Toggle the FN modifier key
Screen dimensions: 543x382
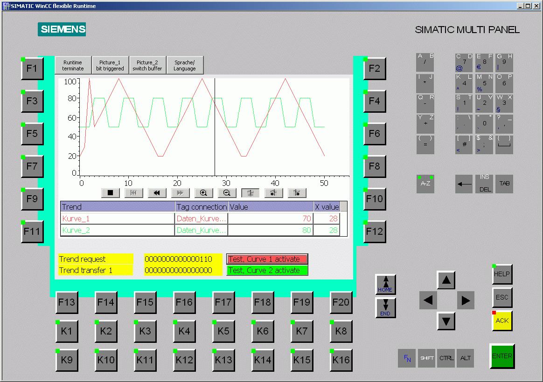point(407,358)
